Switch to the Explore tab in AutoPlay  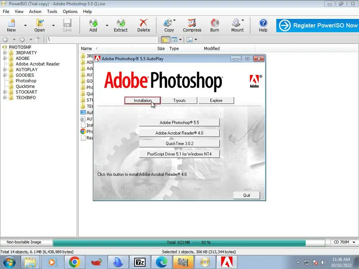pos(216,101)
